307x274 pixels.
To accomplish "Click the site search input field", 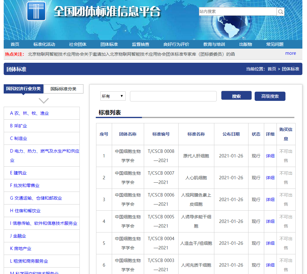I will [x=237, y=11].
